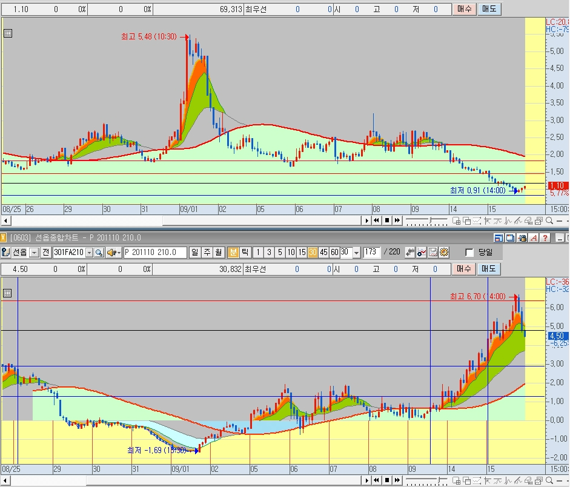Open chart settings gear icon in lower toolbar
Viewport: 570px width, 487px height.
click(444, 252)
